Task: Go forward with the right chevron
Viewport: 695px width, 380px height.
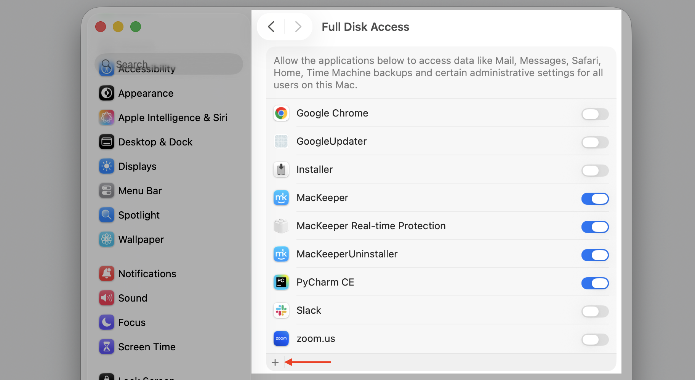Action: pyautogui.click(x=298, y=27)
